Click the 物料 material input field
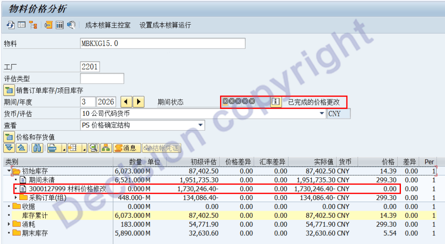This screenshot has height=244, width=445. click(163, 43)
